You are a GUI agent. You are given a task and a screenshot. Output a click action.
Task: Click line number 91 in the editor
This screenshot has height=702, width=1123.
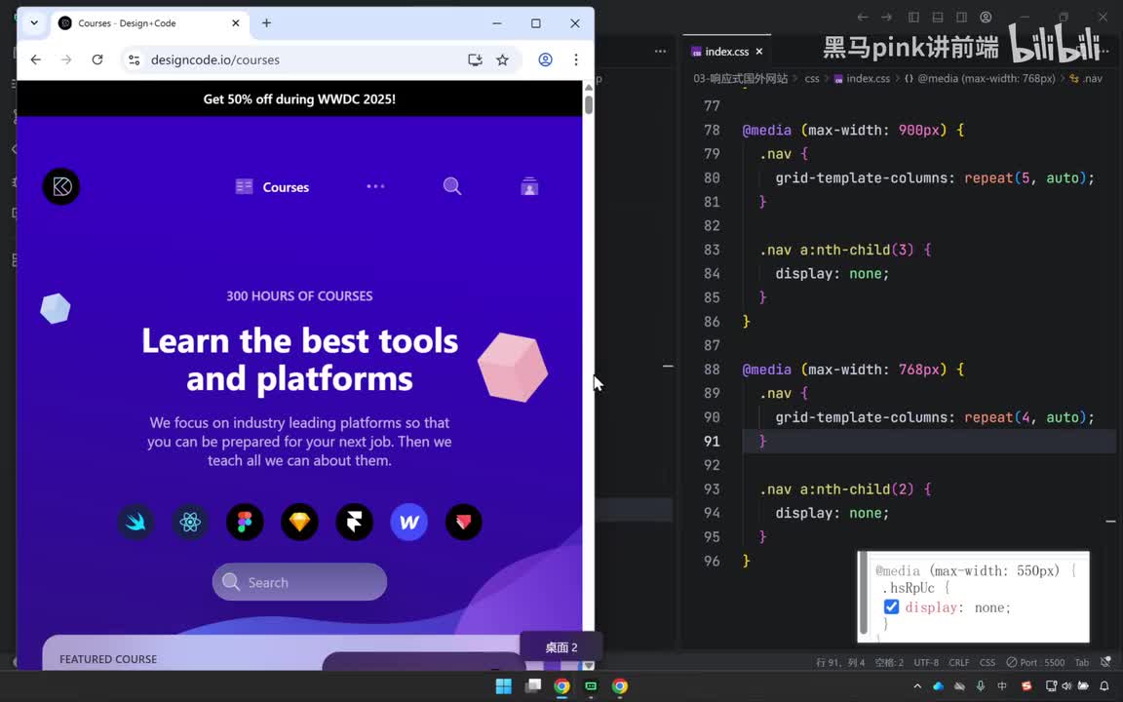click(712, 441)
